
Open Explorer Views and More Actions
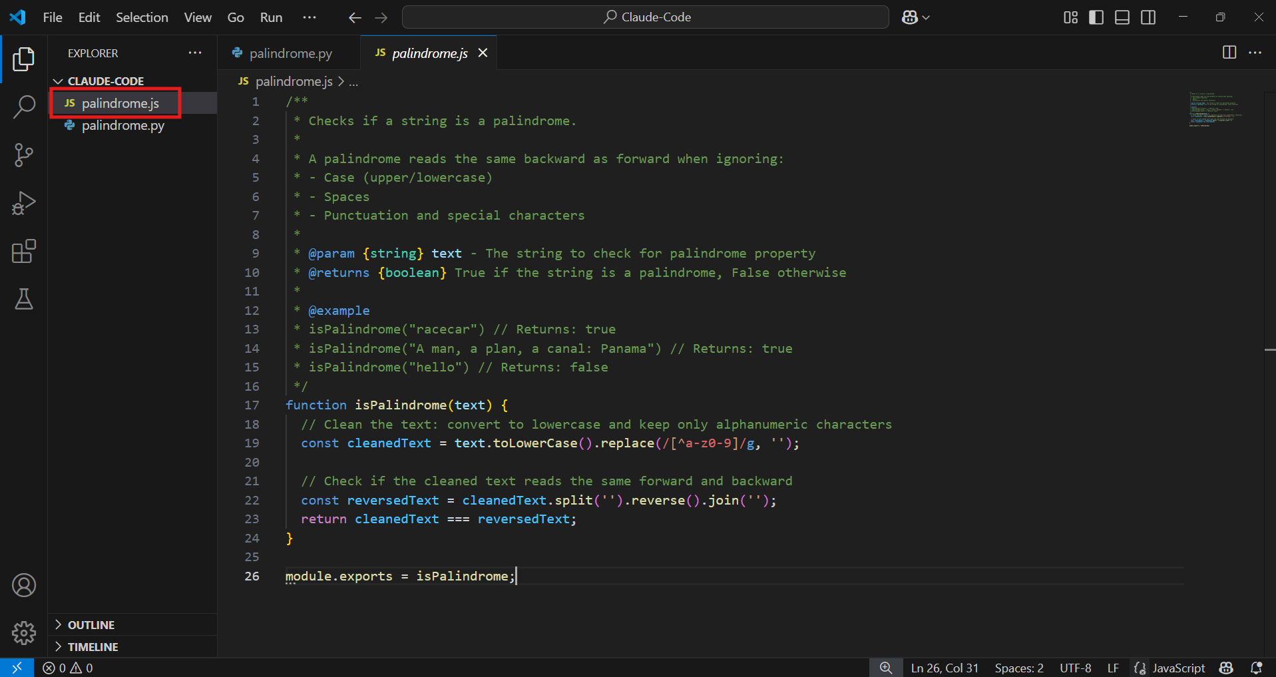pos(195,53)
